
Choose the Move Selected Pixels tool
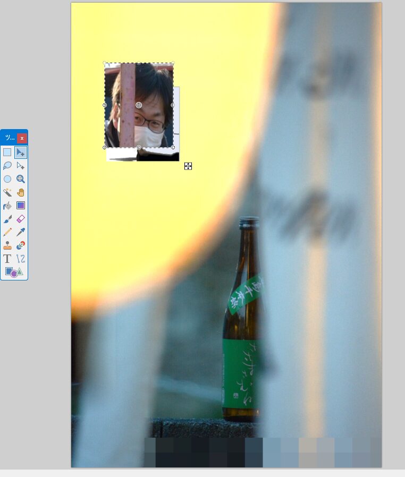tap(21, 152)
